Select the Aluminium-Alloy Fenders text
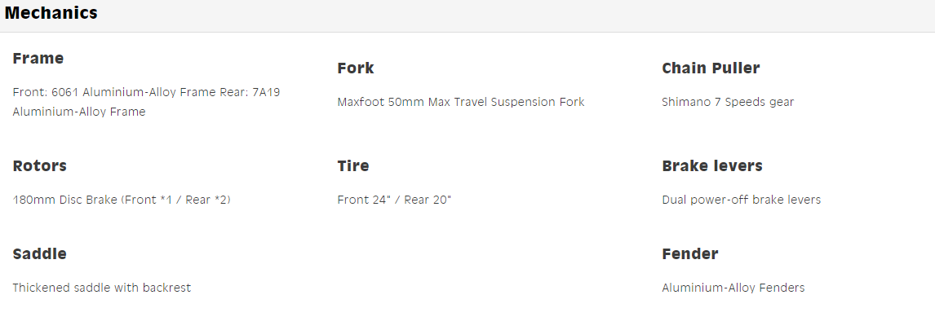935x317 pixels. click(733, 288)
